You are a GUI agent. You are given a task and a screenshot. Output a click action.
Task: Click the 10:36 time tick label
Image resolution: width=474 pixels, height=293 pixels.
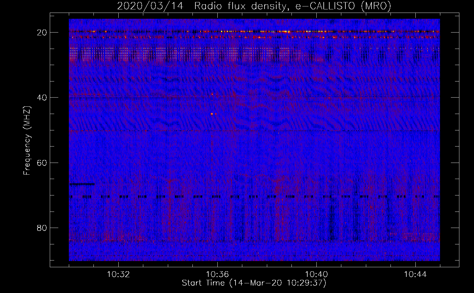pos(217,275)
